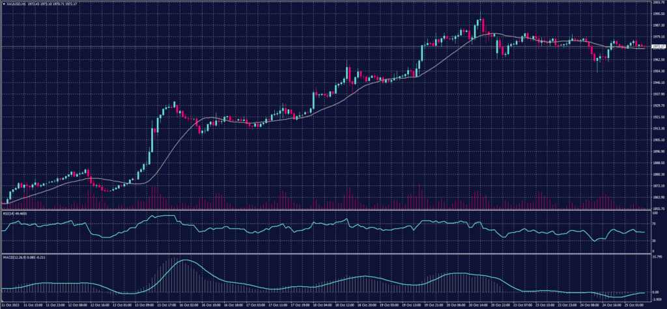Select the 16 Oct 02:00 time marker
The height and width of the screenshot is (309, 667).
(x=188, y=304)
